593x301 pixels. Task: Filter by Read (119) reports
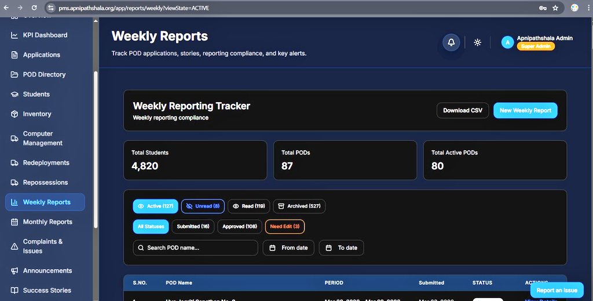click(249, 206)
